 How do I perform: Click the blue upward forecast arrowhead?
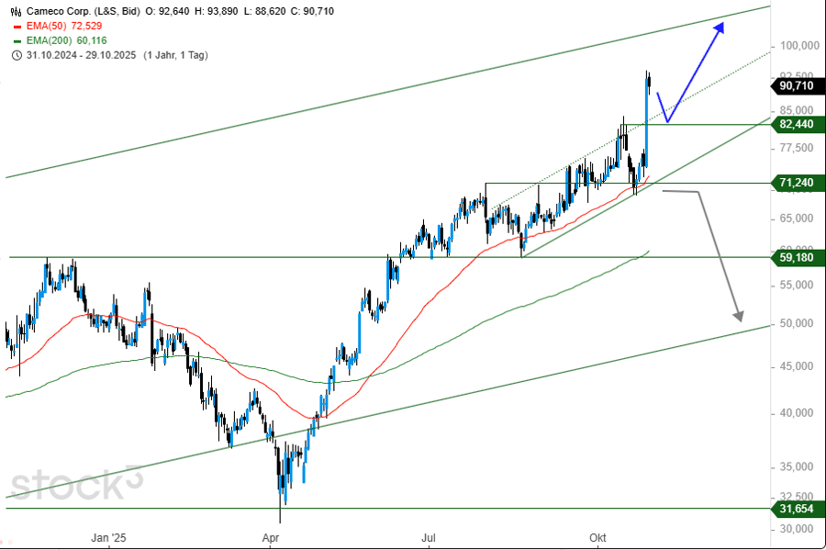719,27
